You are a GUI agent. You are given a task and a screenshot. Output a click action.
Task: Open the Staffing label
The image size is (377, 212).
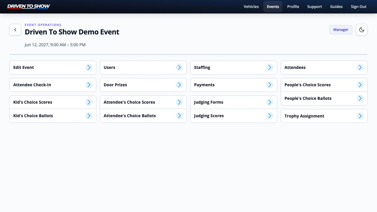[x=202, y=67]
